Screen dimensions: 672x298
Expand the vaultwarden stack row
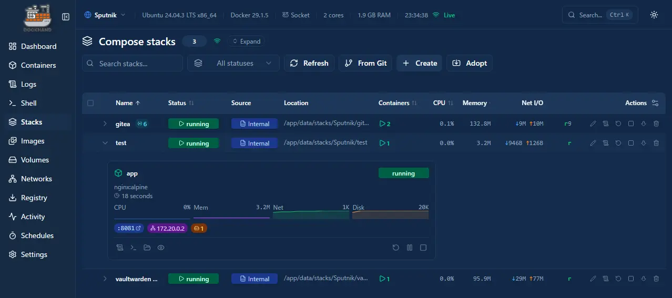coord(105,279)
